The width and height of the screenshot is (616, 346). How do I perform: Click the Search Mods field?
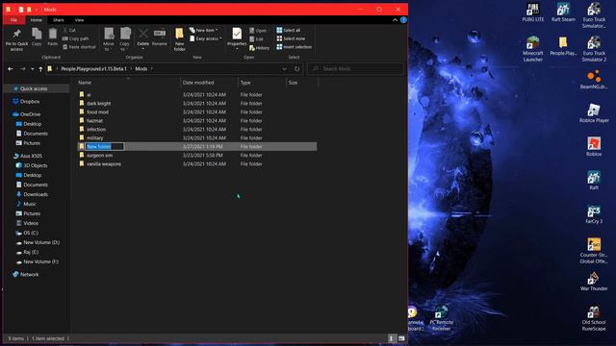coord(355,68)
